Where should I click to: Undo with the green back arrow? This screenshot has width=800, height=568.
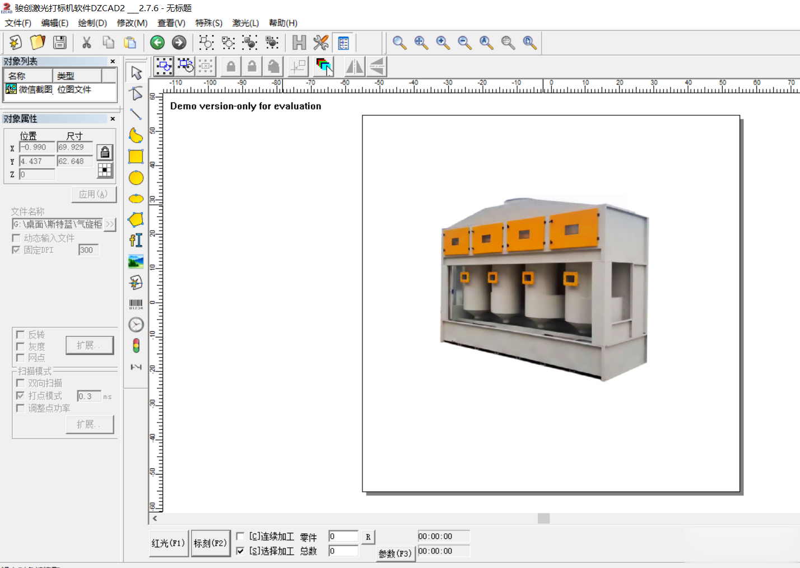(x=157, y=43)
